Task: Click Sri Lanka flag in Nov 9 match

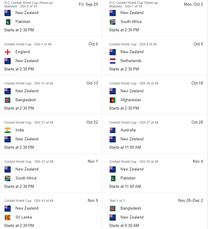Action: point(7,217)
